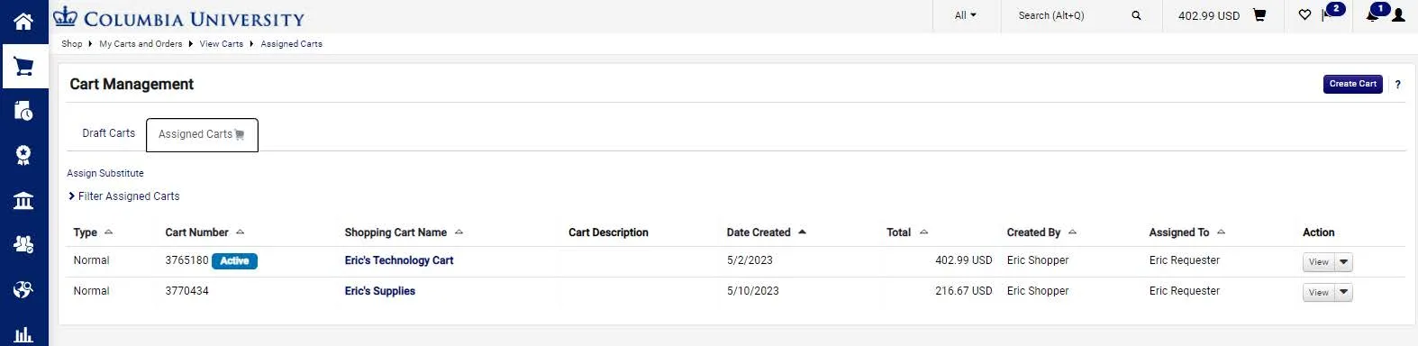Screen dimensions: 1418x346
Task: Click the Active badge on cart 3765180
Action: 234,261
